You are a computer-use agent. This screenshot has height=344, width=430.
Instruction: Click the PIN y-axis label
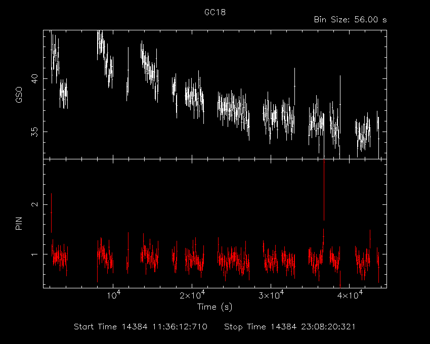click(x=19, y=223)
